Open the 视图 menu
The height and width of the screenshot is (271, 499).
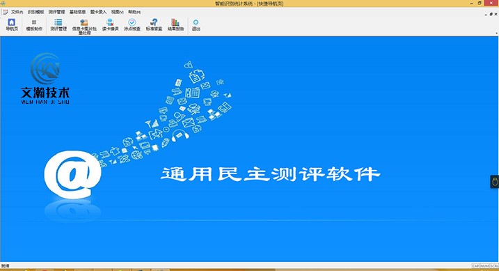pos(117,12)
